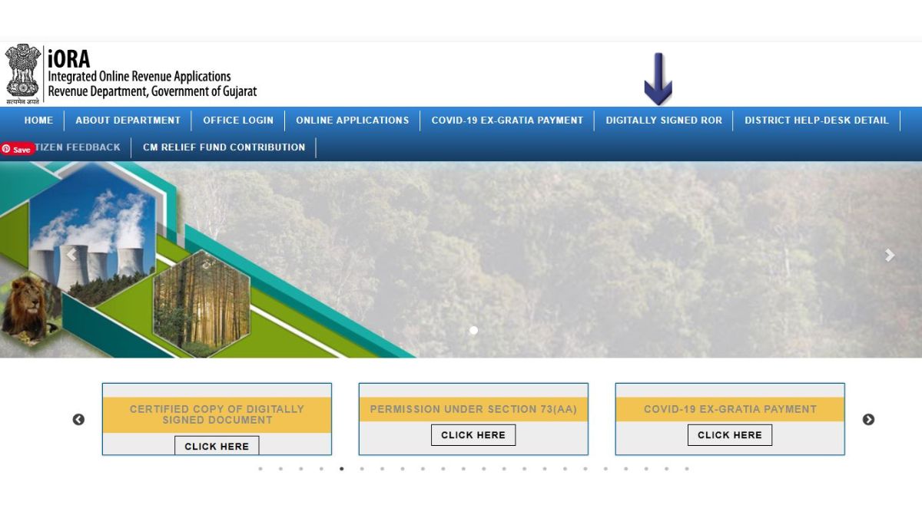
Task: Go to previous banner slide arrow
Action: [x=71, y=256]
